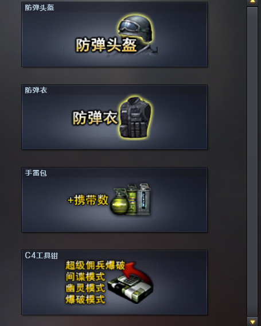This screenshot has height=326, width=261.
Task: Click the large 防弹衣 gold text
Action: click(x=95, y=118)
